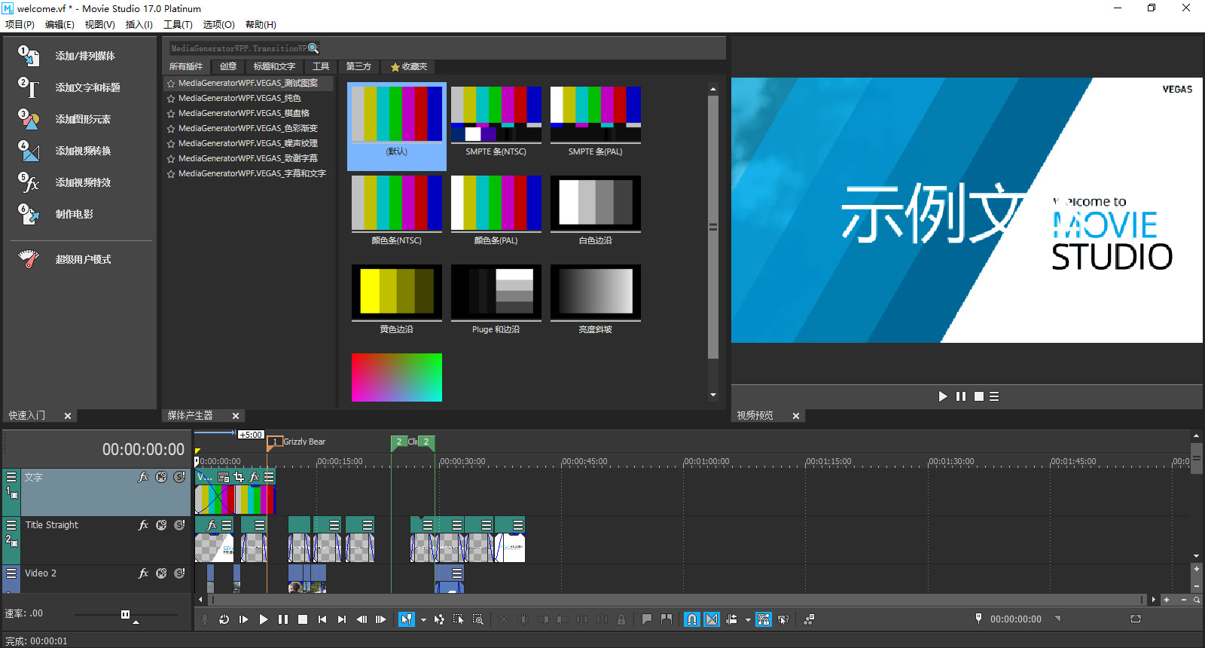Image resolution: width=1205 pixels, height=648 pixels.
Task: Play the video preview
Action: [x=943, y=396]
